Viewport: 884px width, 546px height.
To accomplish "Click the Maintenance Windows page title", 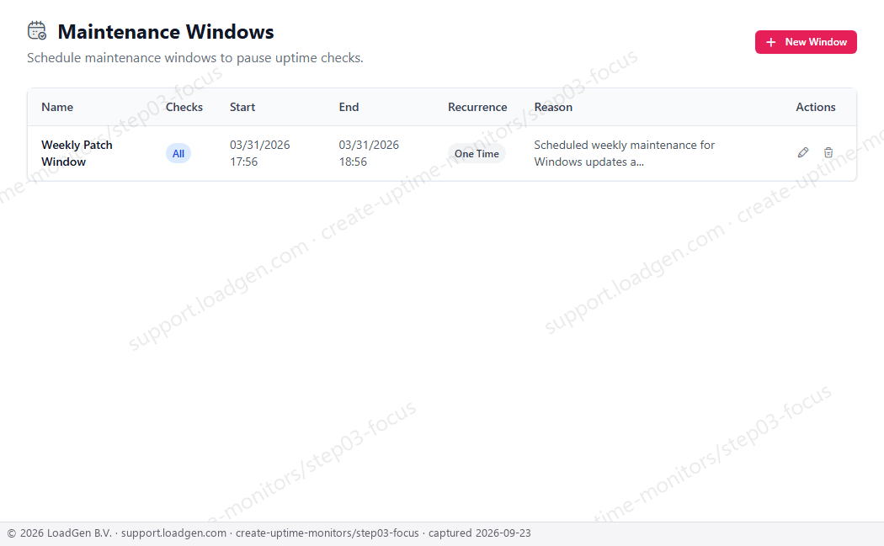I will [x=166, y=32].
